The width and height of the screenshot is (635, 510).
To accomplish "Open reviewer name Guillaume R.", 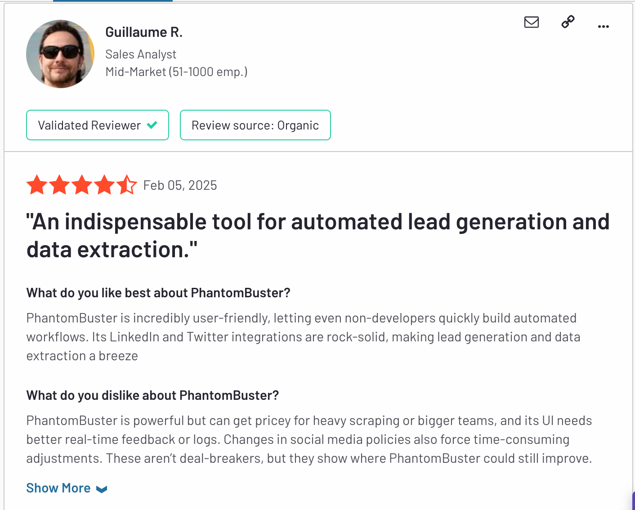I will [144, 32].
